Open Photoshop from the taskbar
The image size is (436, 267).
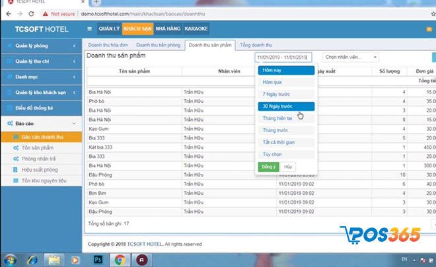(98, 260)
